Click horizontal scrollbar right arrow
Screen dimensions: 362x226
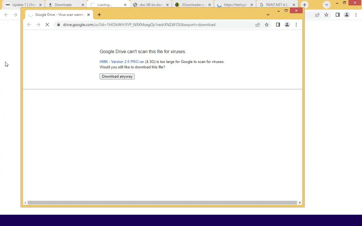pos(300,203)
